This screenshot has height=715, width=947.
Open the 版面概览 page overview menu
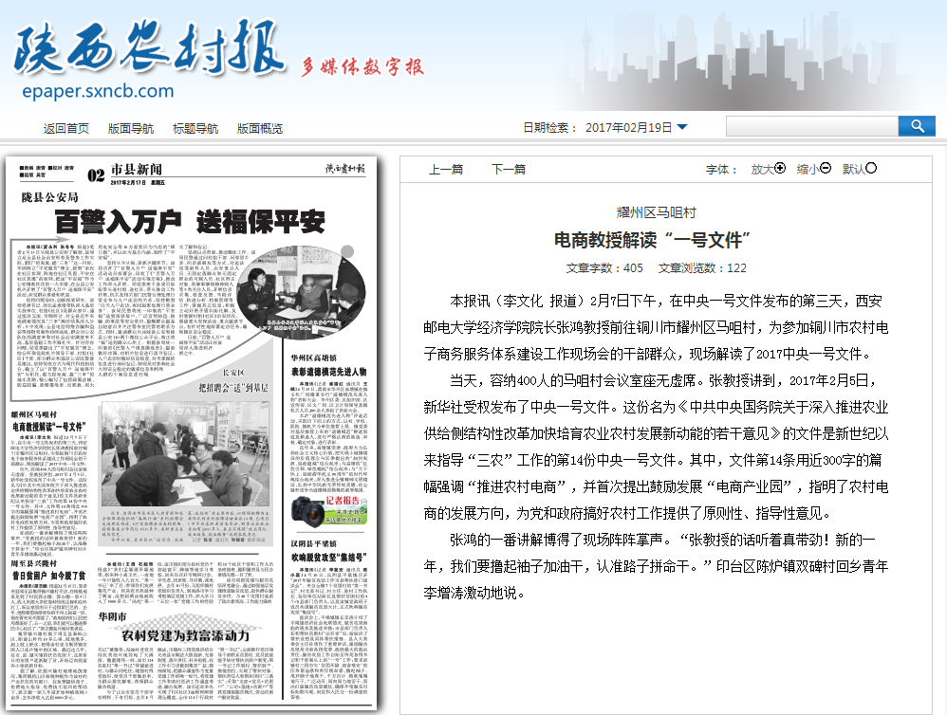pos(260,128)
